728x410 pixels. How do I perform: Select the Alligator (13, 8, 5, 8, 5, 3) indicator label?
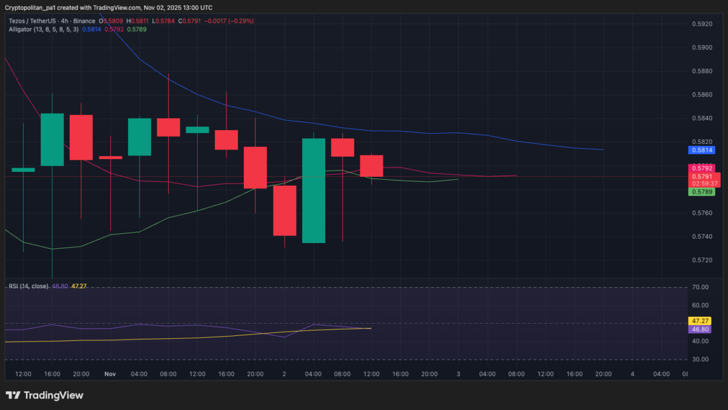coord(43,29)
